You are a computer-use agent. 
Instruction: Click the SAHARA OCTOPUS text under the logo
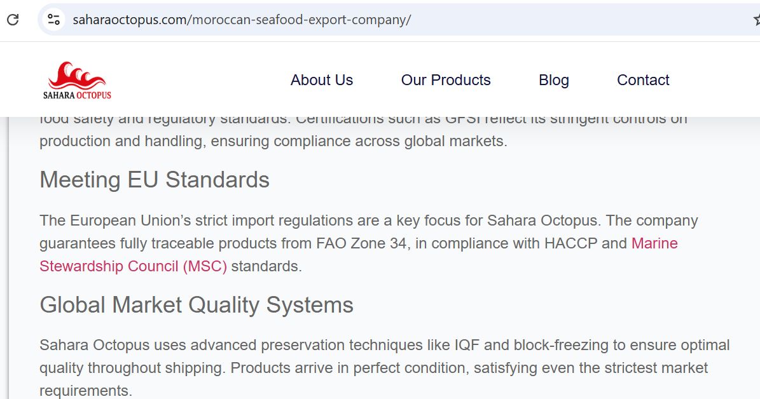point(77,95)
